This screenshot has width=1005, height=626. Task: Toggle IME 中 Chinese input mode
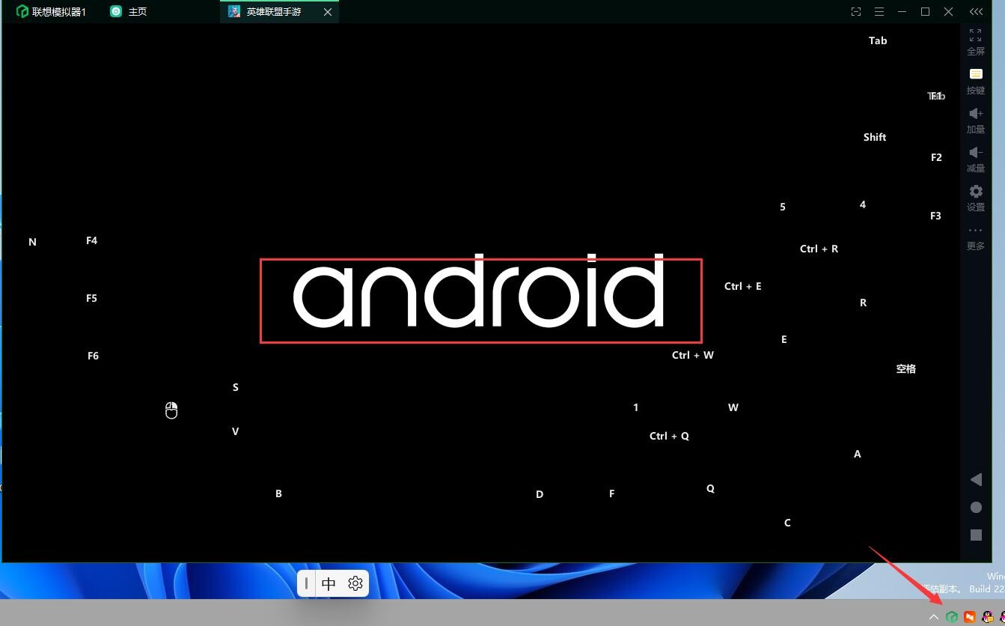[x=329, y=583]
